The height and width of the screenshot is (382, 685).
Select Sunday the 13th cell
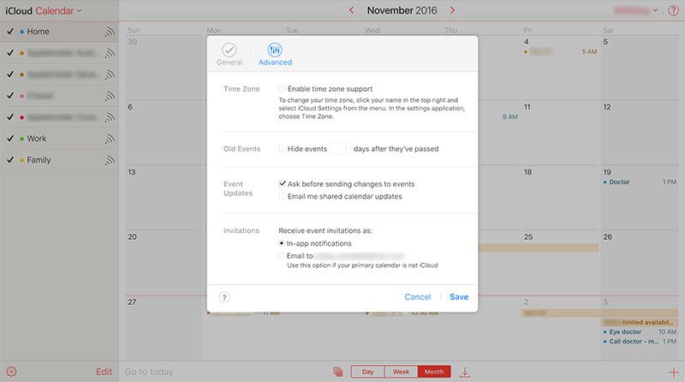(164, 198)
